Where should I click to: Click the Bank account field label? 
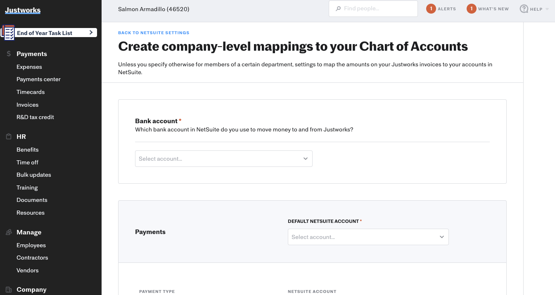pyautogui.click(x=157, y=121)
